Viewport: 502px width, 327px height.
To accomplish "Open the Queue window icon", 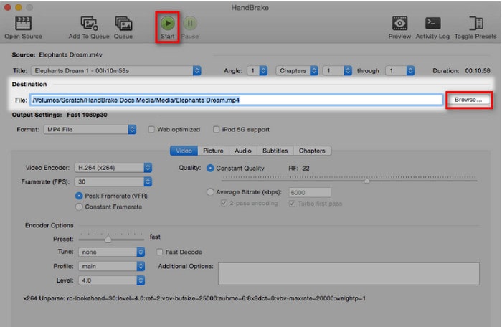I will click(x=123, y=23).
